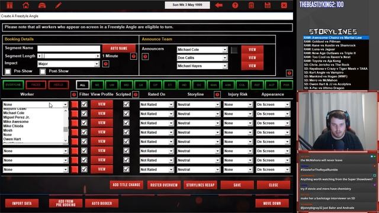Open the Don Callis announcer dropdown

pyautogui.click(x=202, y=58)
